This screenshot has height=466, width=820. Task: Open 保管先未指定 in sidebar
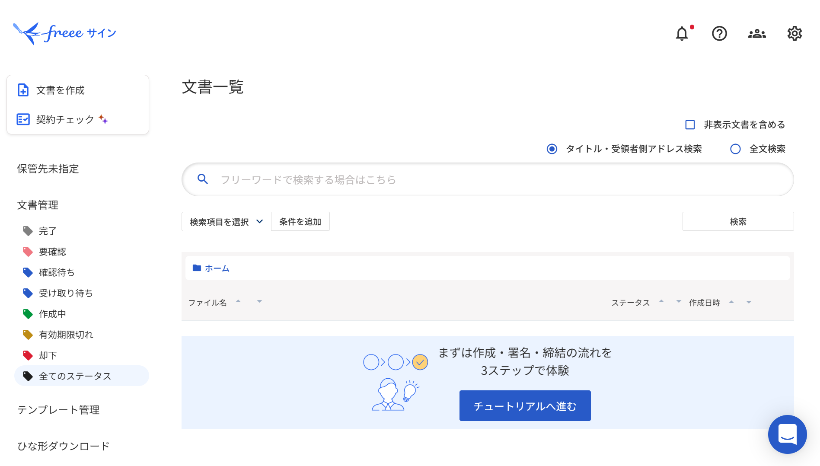pos(48,169)
